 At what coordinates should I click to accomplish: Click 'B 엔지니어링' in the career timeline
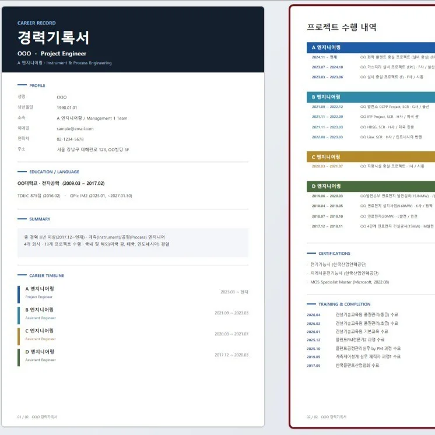(x=40, y=310)
